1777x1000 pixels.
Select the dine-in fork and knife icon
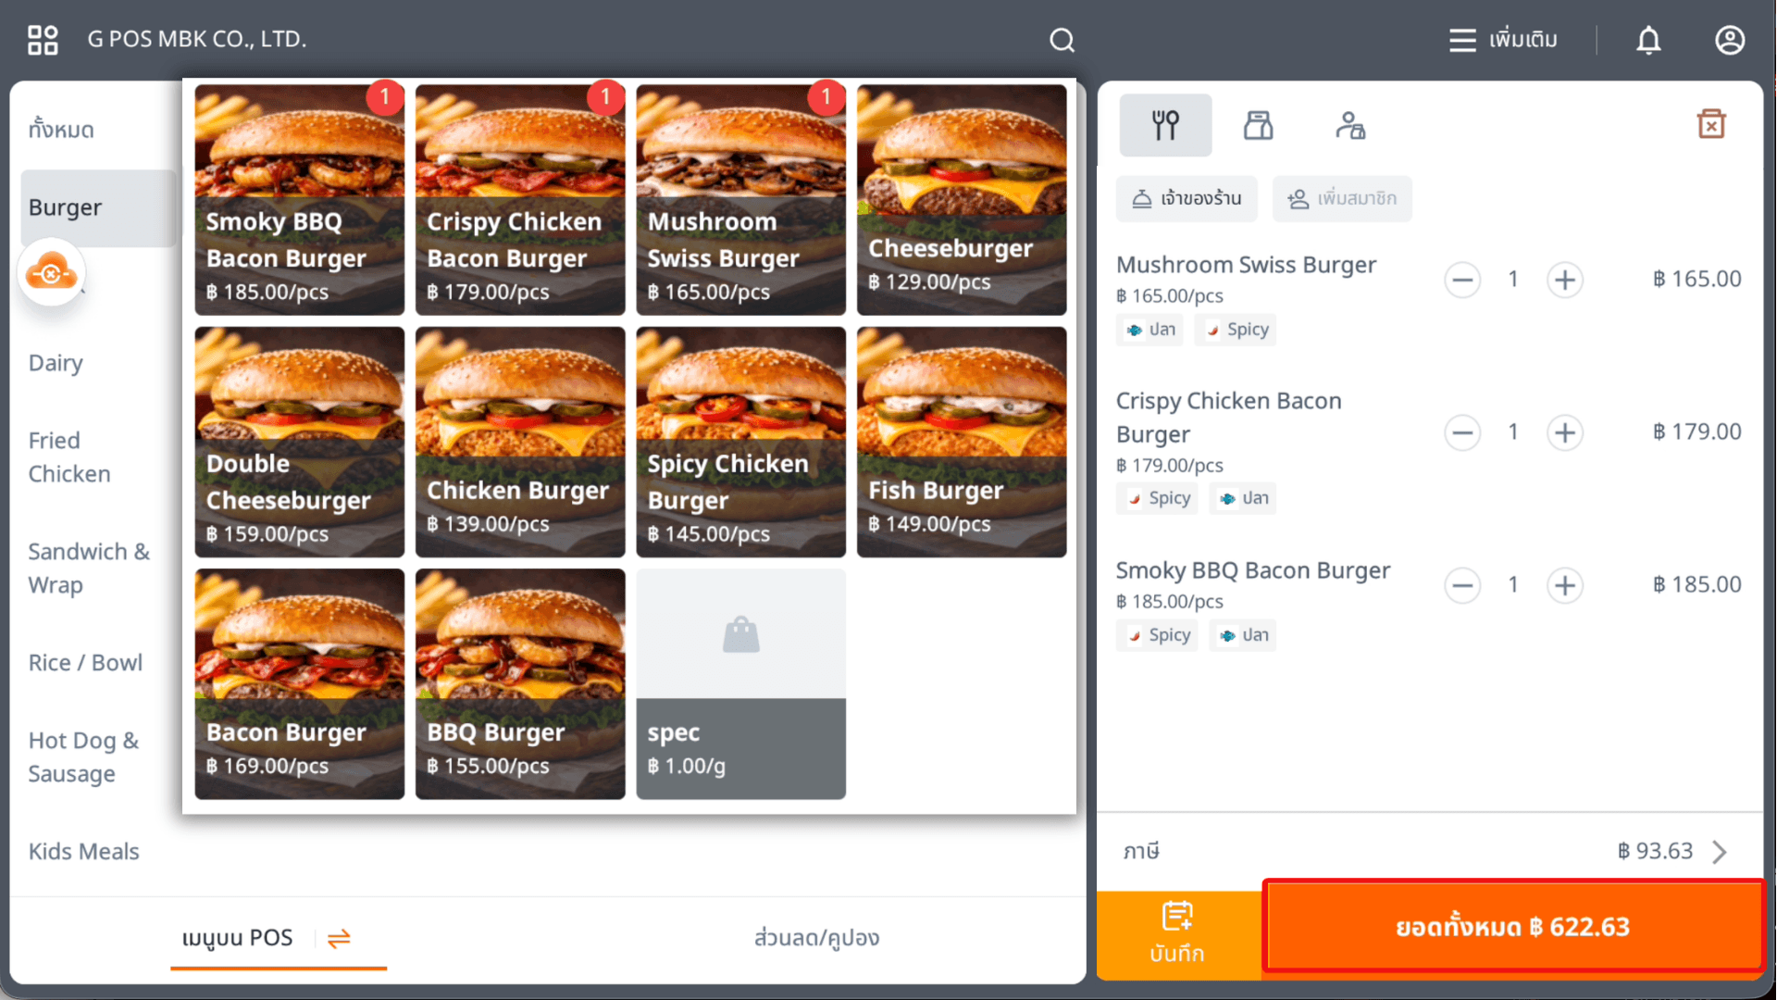(1165, 125)
